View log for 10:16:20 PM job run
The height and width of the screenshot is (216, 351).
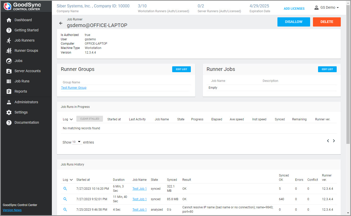point(65,189)
